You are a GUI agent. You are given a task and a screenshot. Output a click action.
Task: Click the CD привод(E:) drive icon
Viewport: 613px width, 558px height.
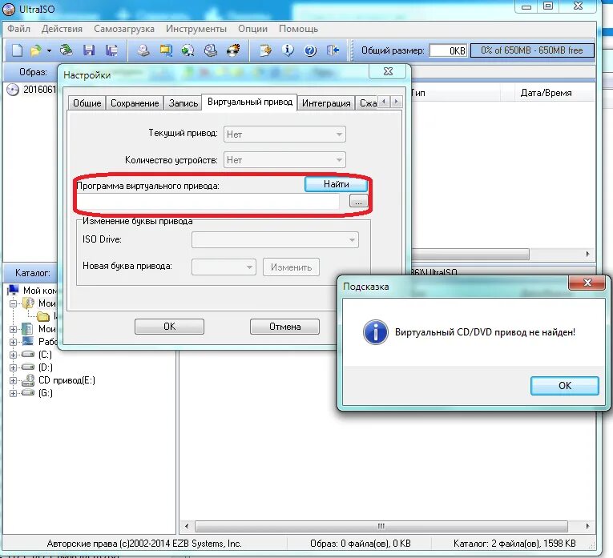28,380
